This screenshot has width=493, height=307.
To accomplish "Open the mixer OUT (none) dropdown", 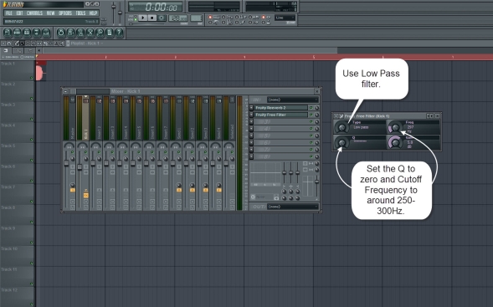I will (x=293, y=207).
